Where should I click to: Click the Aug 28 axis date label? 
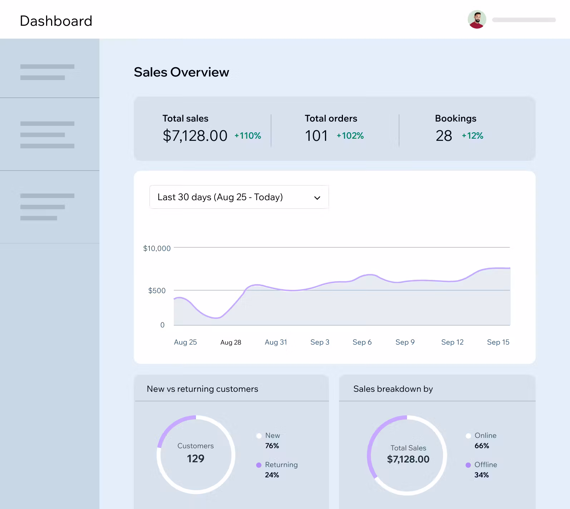(x=231, y=342)
